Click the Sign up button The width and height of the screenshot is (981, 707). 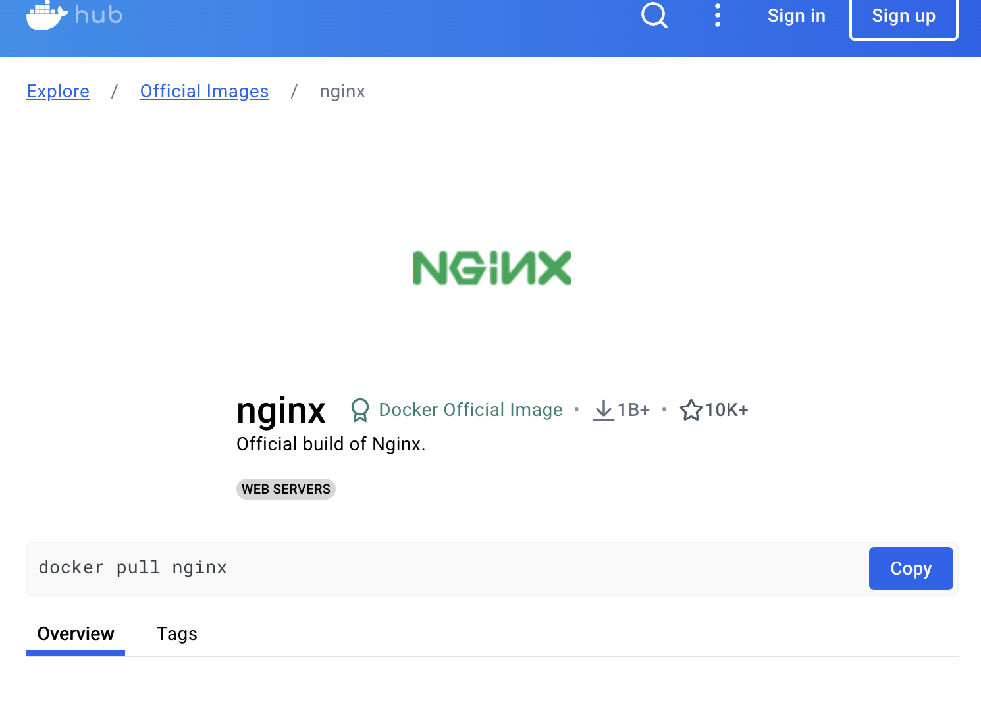pos(903,16)
